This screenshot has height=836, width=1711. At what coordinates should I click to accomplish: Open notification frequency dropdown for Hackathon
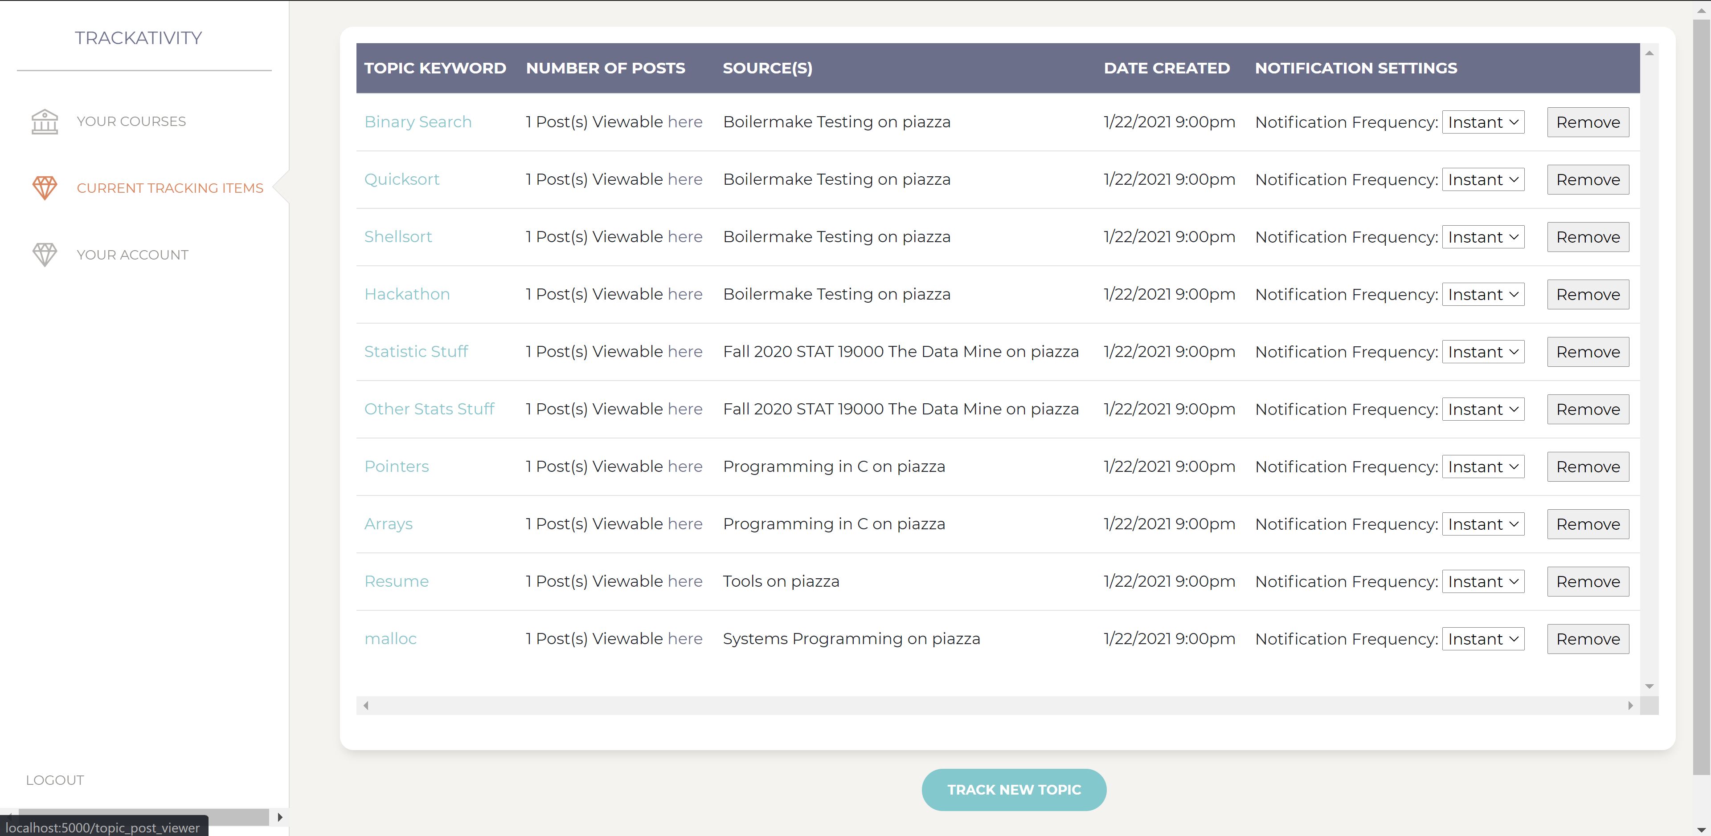[x=1482, y=295]
